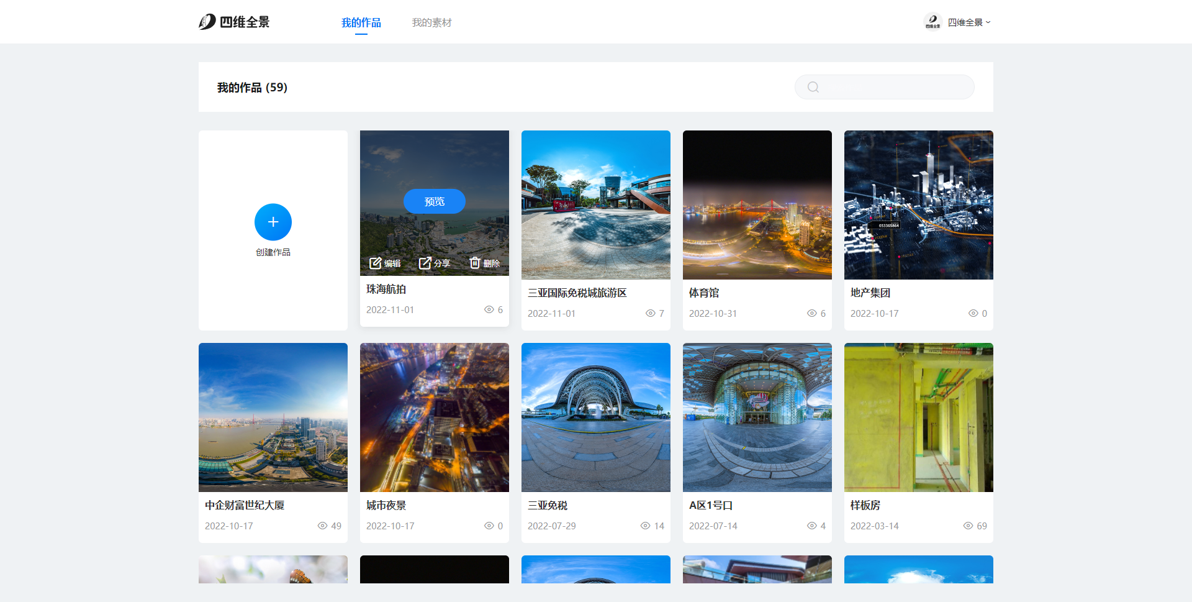The image size is (1192, 602).
Task: Select the 三亚免税 dome panorama thumbnail
Action: coord(595,417)
